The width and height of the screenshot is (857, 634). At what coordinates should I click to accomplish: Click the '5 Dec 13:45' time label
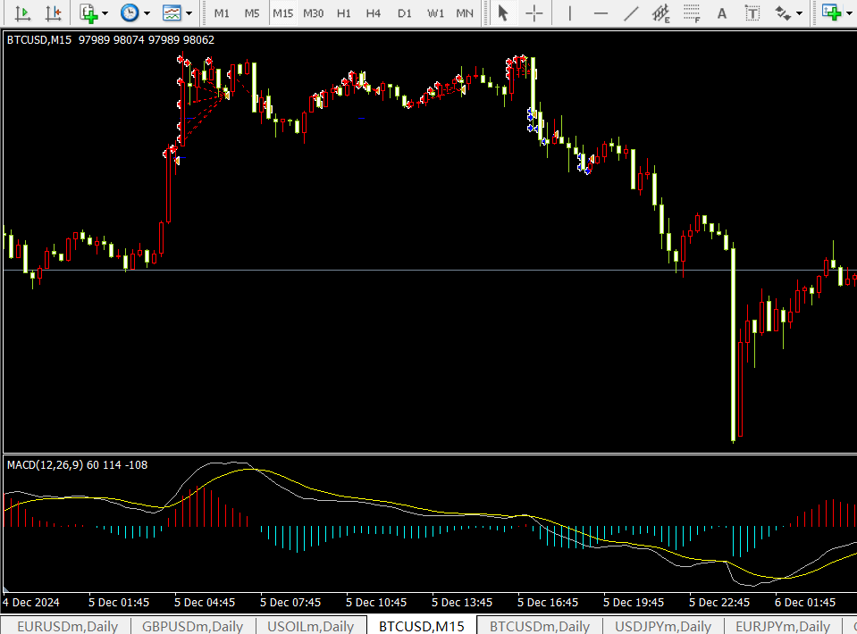[x=462, y=603]
